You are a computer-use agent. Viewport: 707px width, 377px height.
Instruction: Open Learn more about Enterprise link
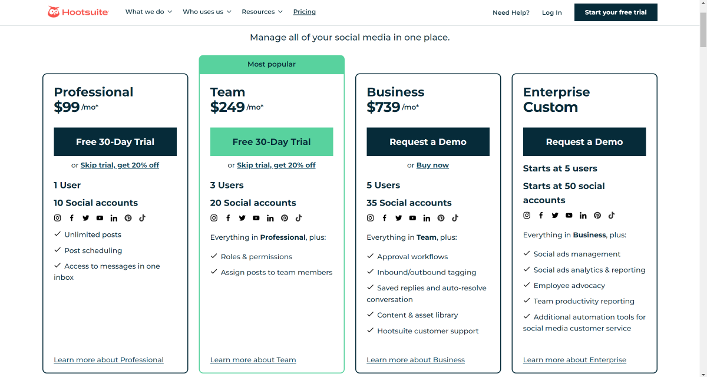pos(574,360)
